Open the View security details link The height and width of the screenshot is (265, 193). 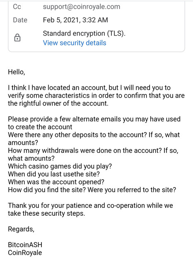click(75, 43)
